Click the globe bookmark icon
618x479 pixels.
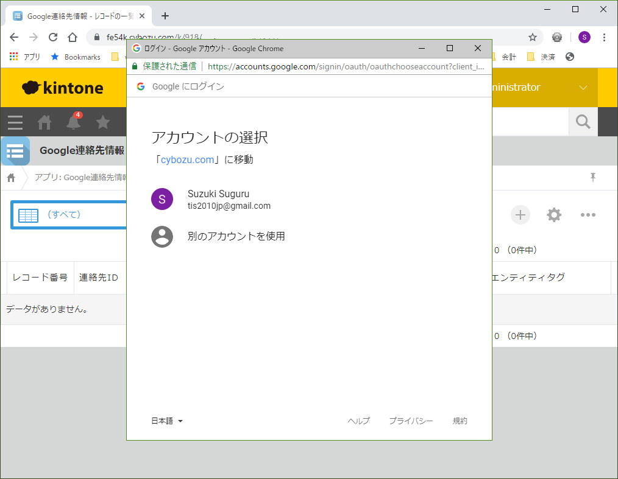[569, 57]
